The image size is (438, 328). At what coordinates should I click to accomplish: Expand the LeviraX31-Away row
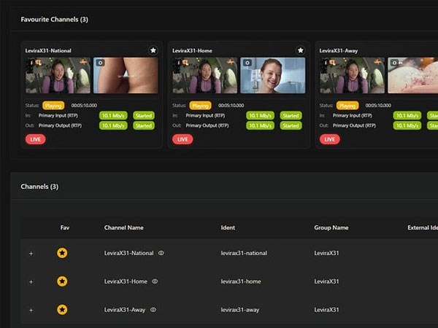coord(31,310)
